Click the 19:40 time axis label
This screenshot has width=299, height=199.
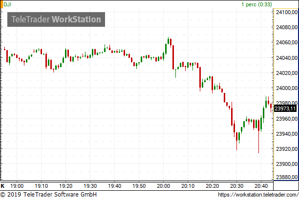coord(115,186)
